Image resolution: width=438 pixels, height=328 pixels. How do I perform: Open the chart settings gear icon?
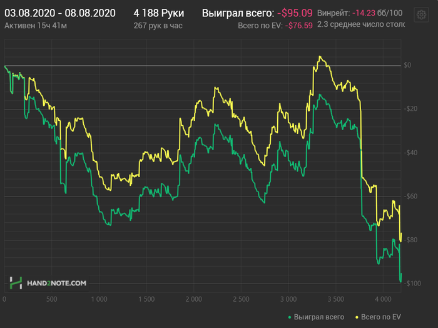tap(421, 15)
